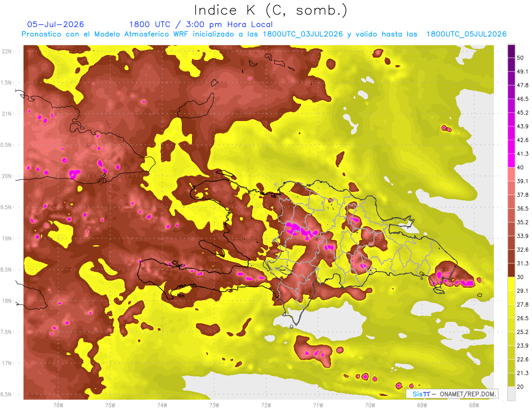Click the legend value 35.2
Image resolution: width=532 pixels, height=411 pixels.
click(x=523, y=222)
